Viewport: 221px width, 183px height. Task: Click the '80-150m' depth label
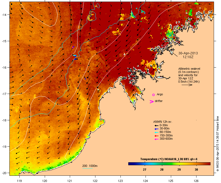165,132
